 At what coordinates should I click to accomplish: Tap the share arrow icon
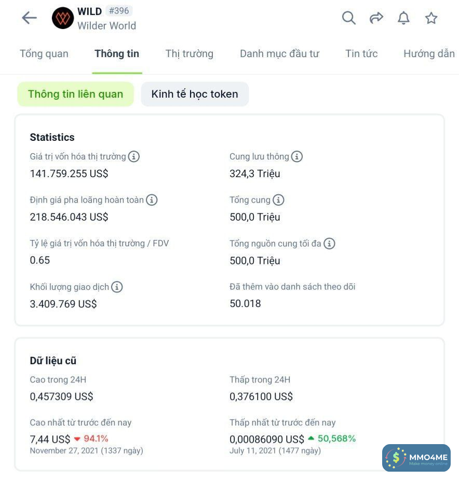[x=376, y=18]
